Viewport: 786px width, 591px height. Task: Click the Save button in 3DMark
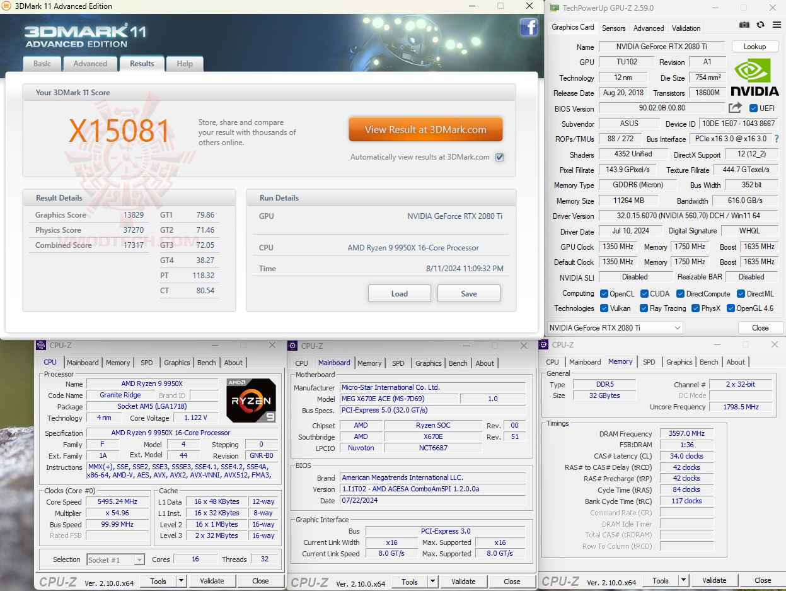pos(469,293)
